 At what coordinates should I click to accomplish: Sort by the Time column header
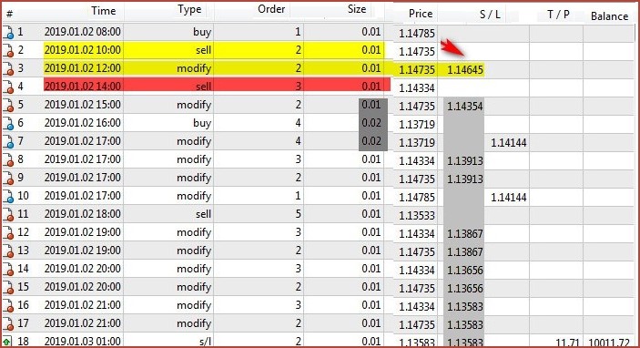point(103,11)
